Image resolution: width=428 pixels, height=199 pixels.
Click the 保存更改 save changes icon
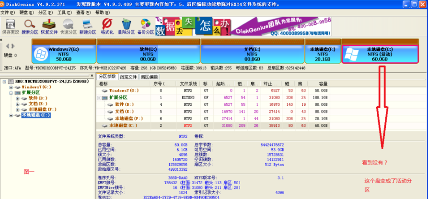[x=11, y=25]
